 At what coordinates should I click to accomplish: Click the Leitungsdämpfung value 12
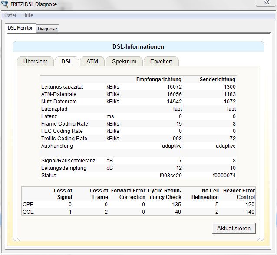coord(179,168)
